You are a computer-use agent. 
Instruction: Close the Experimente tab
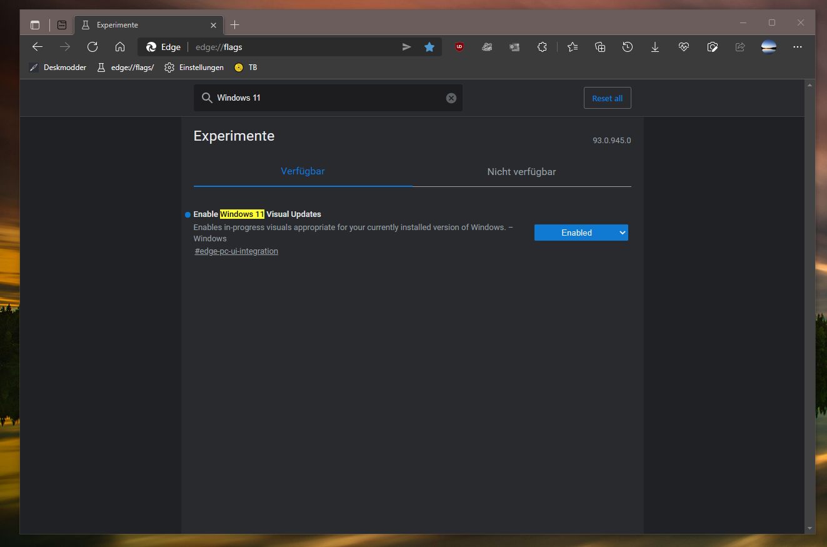point(213,25)
